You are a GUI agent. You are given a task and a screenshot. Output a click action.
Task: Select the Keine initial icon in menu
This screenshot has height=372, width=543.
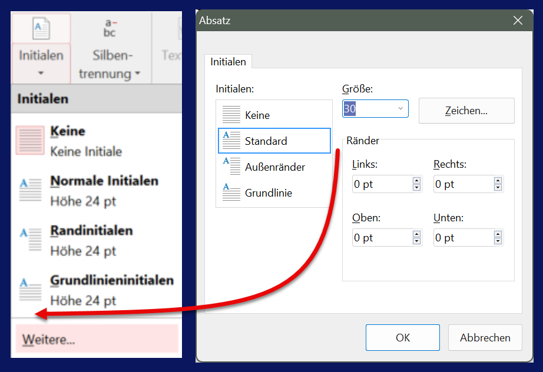click(30, 141)
